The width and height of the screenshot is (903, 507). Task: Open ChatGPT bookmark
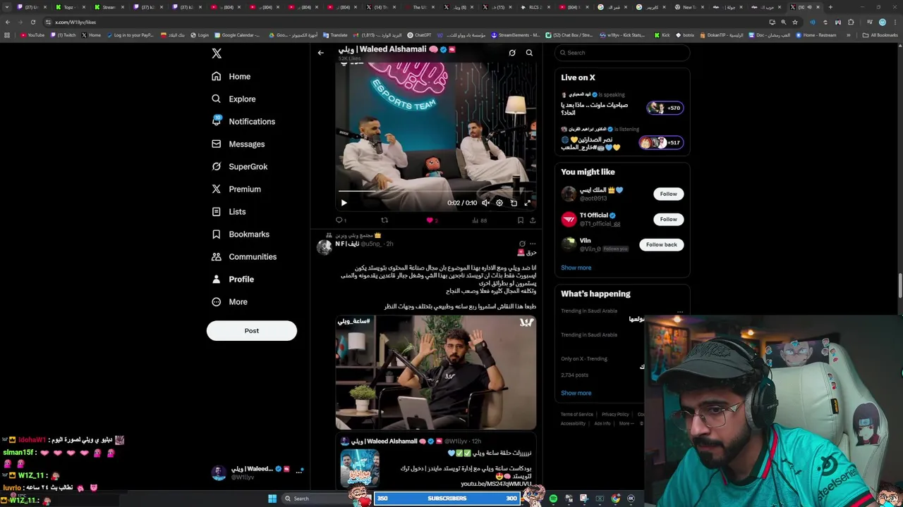click(420, 35)
